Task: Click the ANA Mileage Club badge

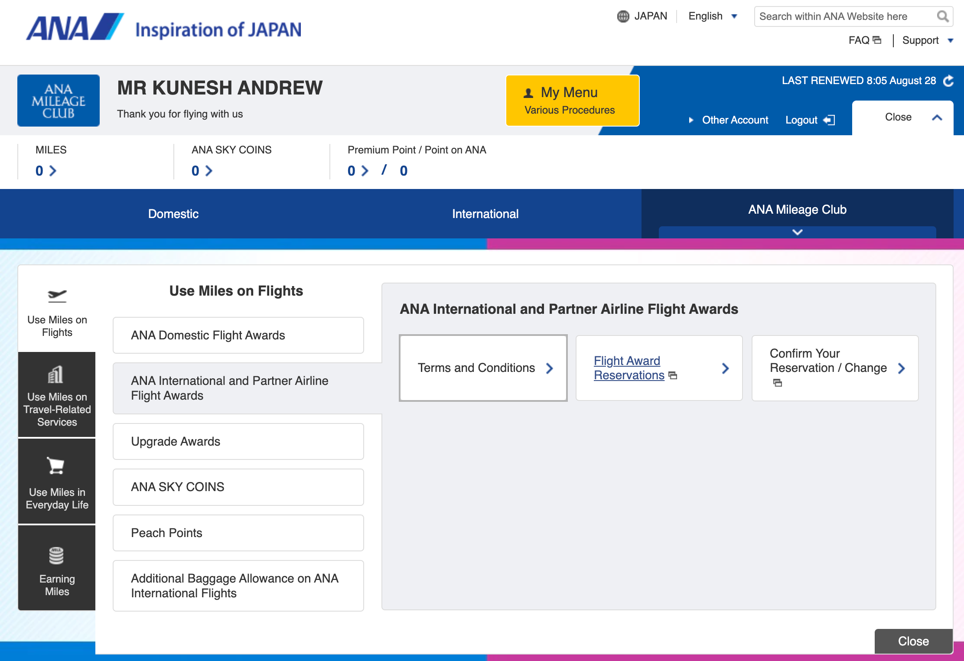Action: click(59, 101)
